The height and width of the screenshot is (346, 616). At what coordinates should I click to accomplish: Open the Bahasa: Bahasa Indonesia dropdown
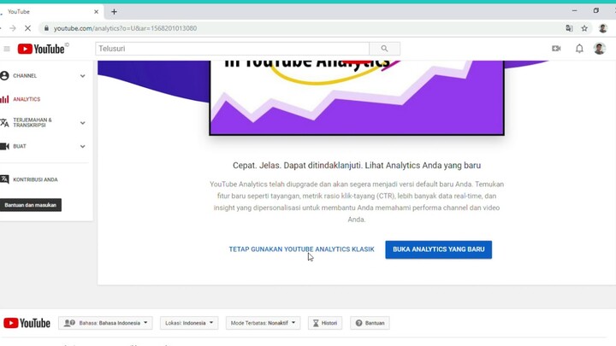coord(105,323)
